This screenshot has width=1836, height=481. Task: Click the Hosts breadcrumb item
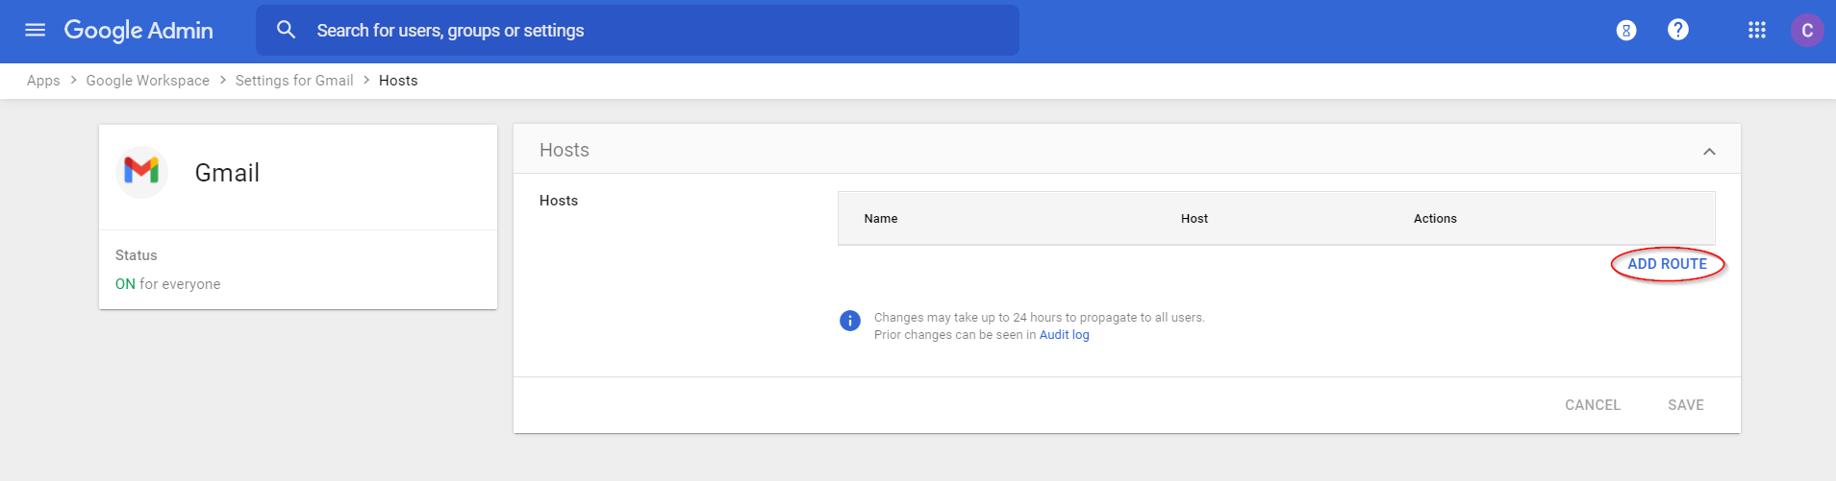(398, 81)
